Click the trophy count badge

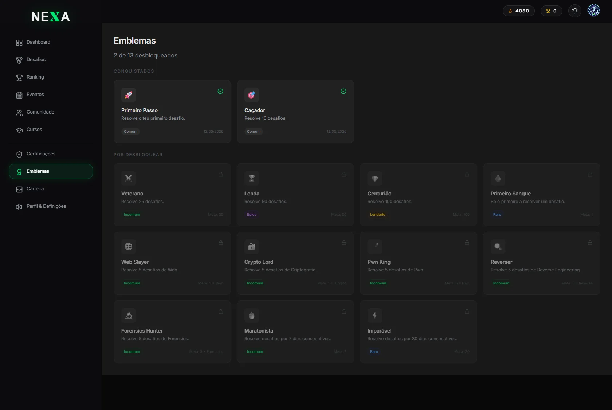pos(551,11)
